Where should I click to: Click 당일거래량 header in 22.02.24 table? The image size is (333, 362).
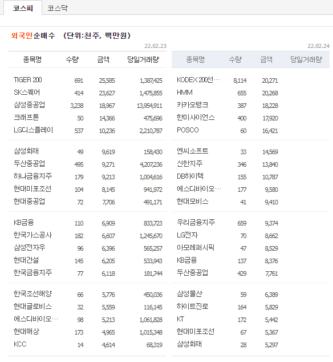306,59
